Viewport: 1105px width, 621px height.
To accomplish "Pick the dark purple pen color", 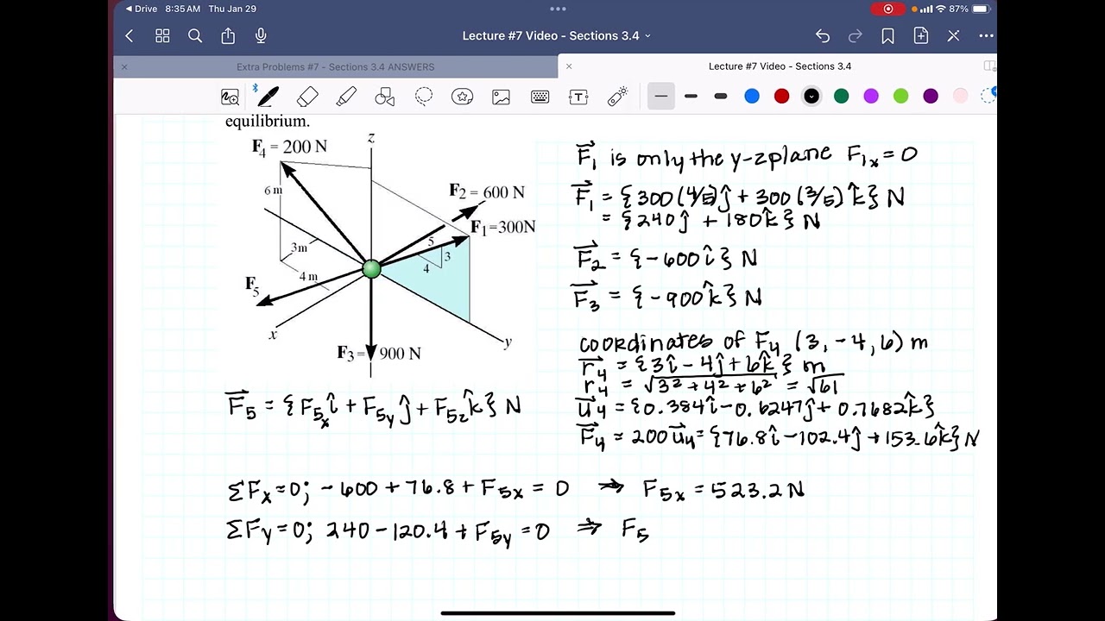I will [931, 97].
